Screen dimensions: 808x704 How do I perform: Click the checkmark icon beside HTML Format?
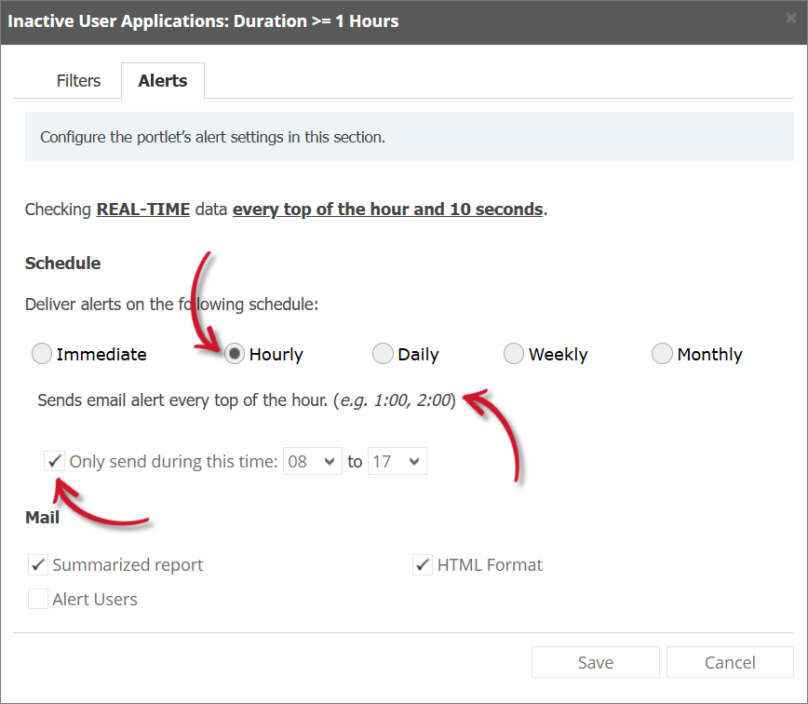point(423,564)
